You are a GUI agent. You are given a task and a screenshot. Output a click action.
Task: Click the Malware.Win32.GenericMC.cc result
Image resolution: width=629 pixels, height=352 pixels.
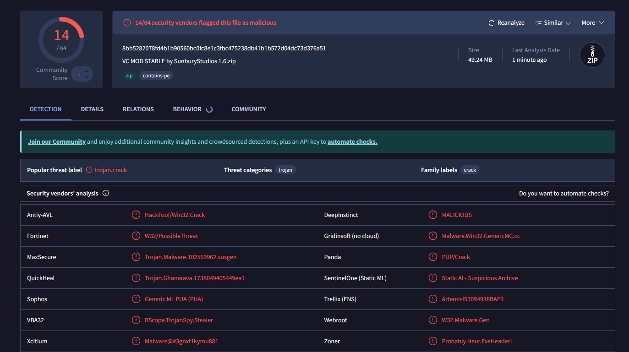481,236
